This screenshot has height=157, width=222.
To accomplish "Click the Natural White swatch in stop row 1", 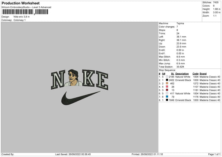I will [167, 77].
